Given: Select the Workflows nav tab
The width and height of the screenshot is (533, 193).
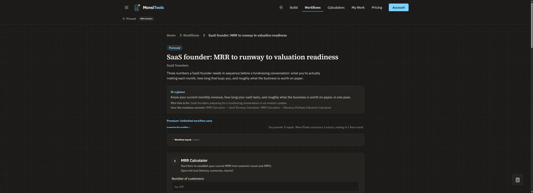Looking at the screenshot, I should (313, 7).
